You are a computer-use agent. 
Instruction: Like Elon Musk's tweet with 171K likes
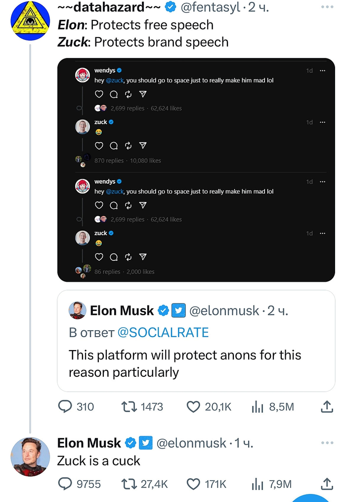pos(193,484)
